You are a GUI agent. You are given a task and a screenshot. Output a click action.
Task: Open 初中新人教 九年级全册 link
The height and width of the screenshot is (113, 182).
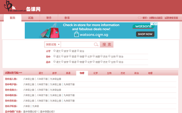(x=56, y=79)
